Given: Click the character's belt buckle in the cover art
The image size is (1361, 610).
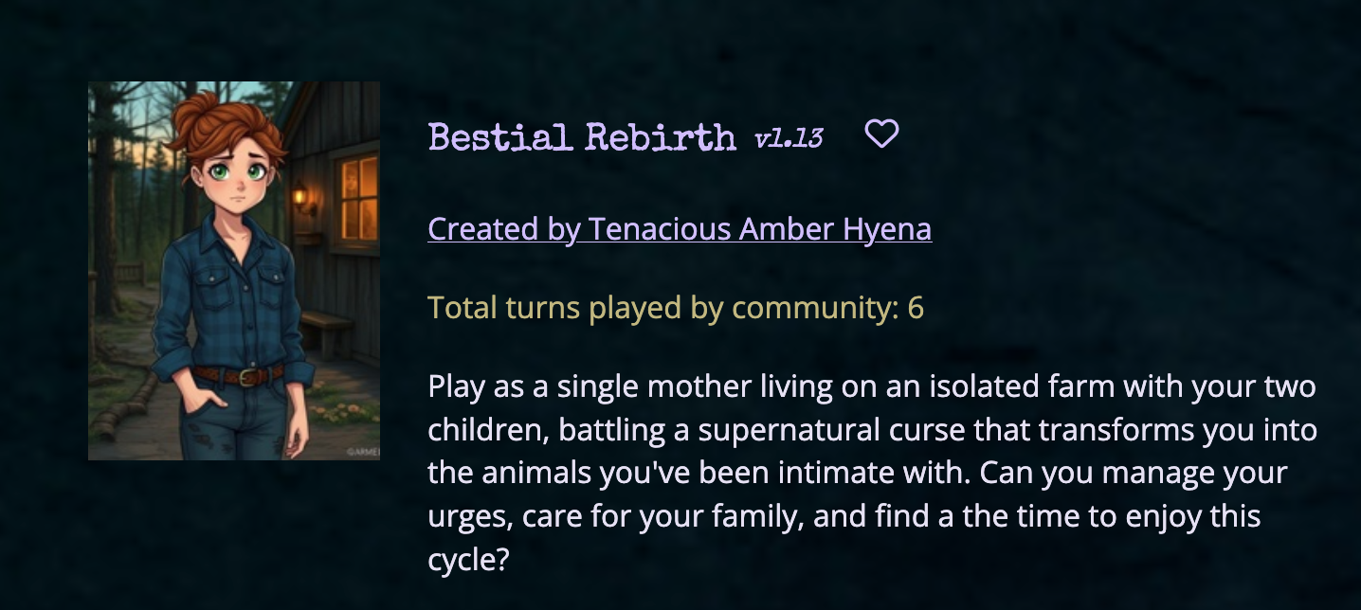Looking at the screenshot, I should tap(248, 377).
